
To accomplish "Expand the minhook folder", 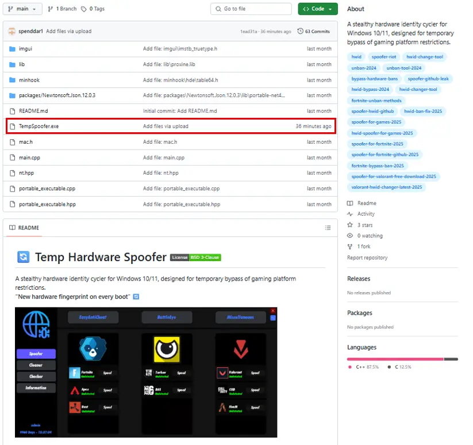I will 29,80.
